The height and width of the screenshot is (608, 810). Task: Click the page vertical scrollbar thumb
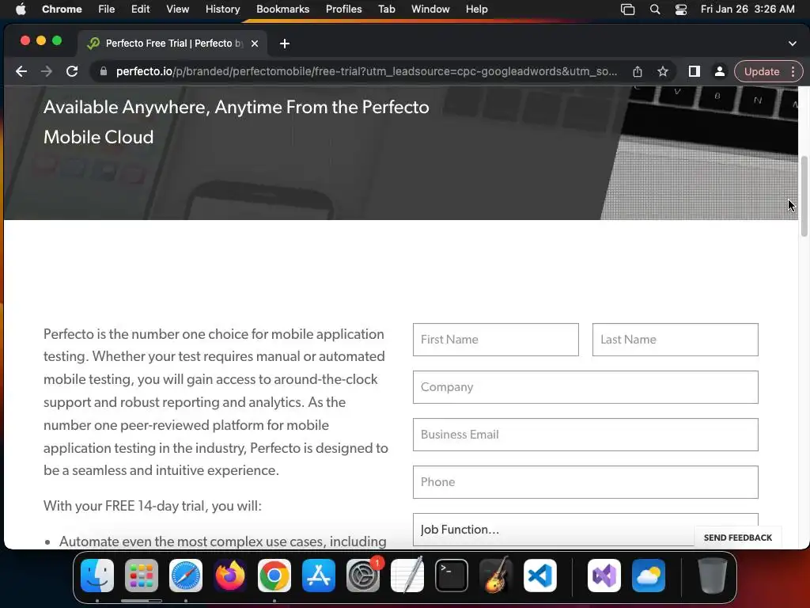coord(804,196)
